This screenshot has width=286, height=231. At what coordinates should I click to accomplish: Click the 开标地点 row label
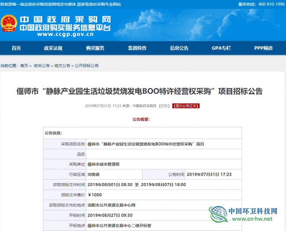tap(77, 226)
